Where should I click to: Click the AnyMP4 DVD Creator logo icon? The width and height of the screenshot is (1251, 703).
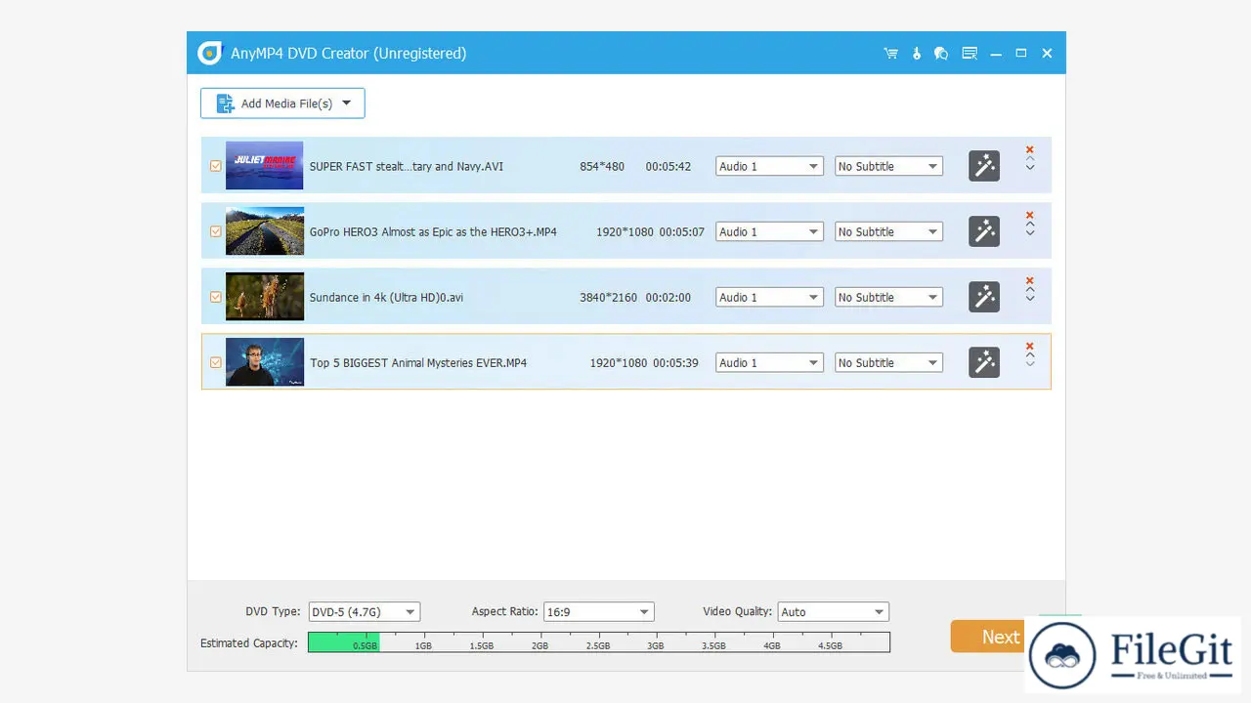(210, 53)
